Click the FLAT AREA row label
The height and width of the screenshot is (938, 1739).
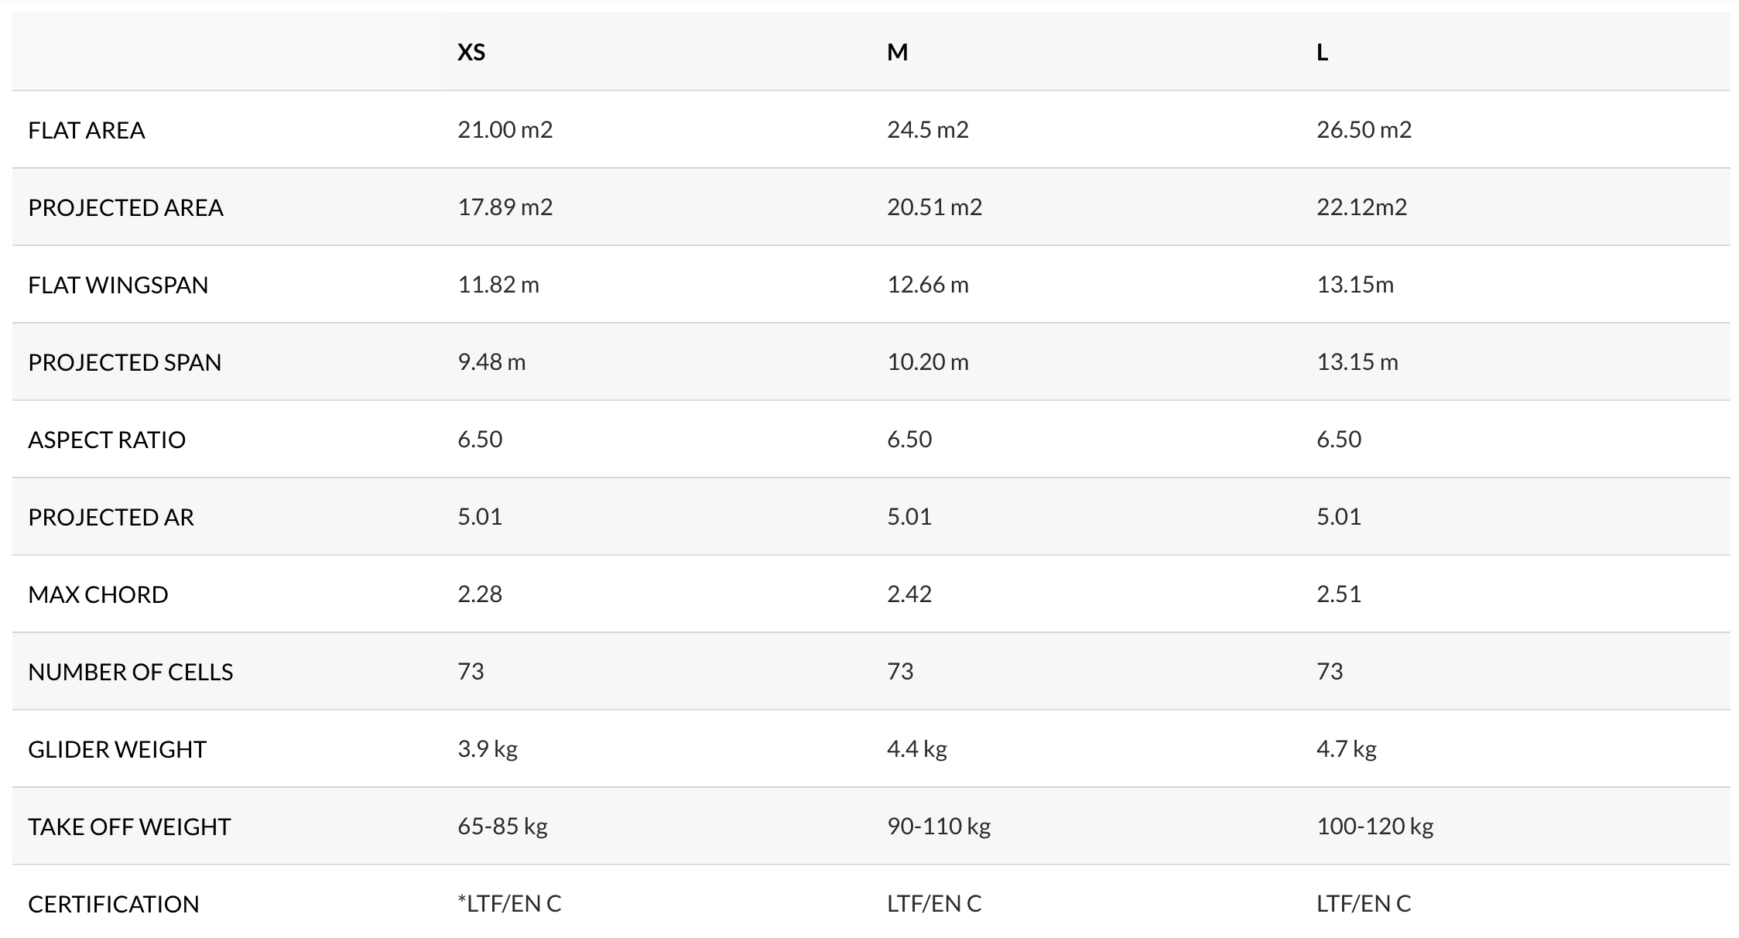pos(87,130)
